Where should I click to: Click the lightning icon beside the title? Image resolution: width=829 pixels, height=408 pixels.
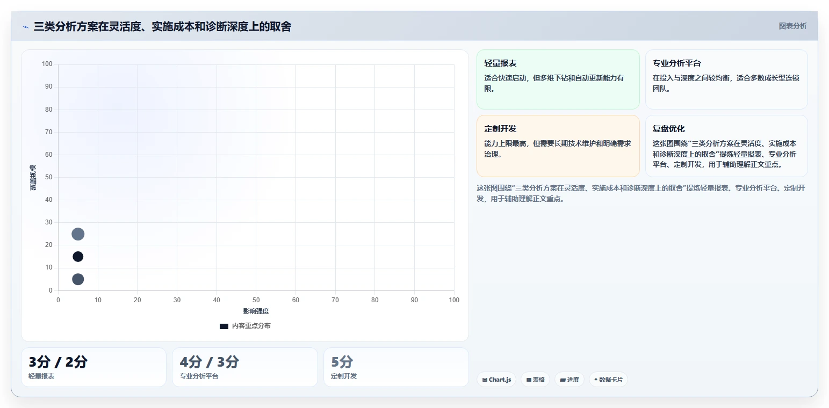click(x=25, y=27)
